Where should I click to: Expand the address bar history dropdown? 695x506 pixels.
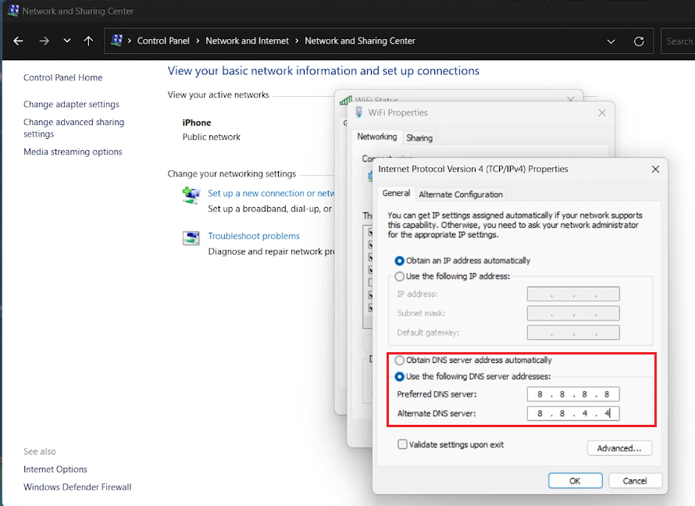(x=610, y=41)
